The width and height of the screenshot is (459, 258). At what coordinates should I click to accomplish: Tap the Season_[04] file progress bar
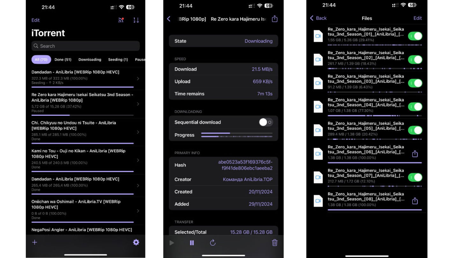(x=375, y=116)
